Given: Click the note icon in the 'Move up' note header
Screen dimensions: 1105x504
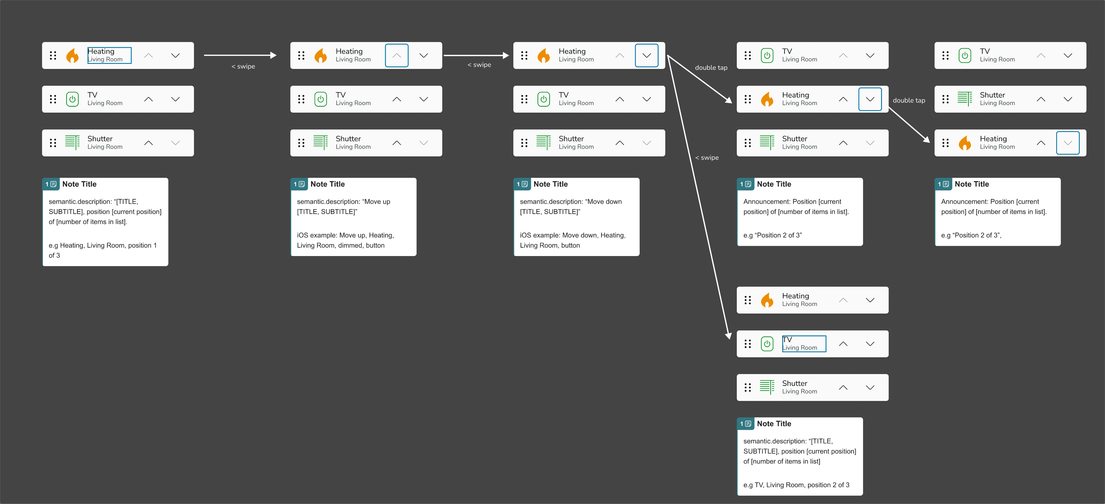Looking at the screenshot, I should pos(302,184).
